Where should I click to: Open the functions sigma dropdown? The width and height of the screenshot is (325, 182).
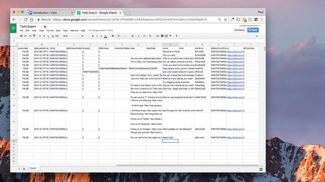coord(177,36)
